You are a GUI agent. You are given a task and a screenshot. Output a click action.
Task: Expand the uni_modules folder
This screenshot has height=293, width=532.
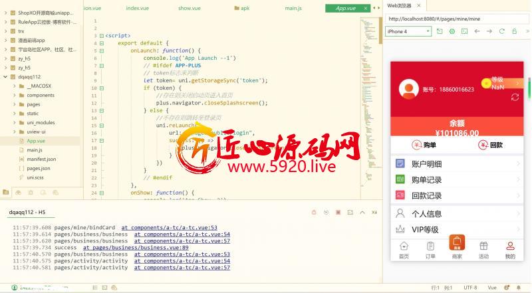coord(15,122)
